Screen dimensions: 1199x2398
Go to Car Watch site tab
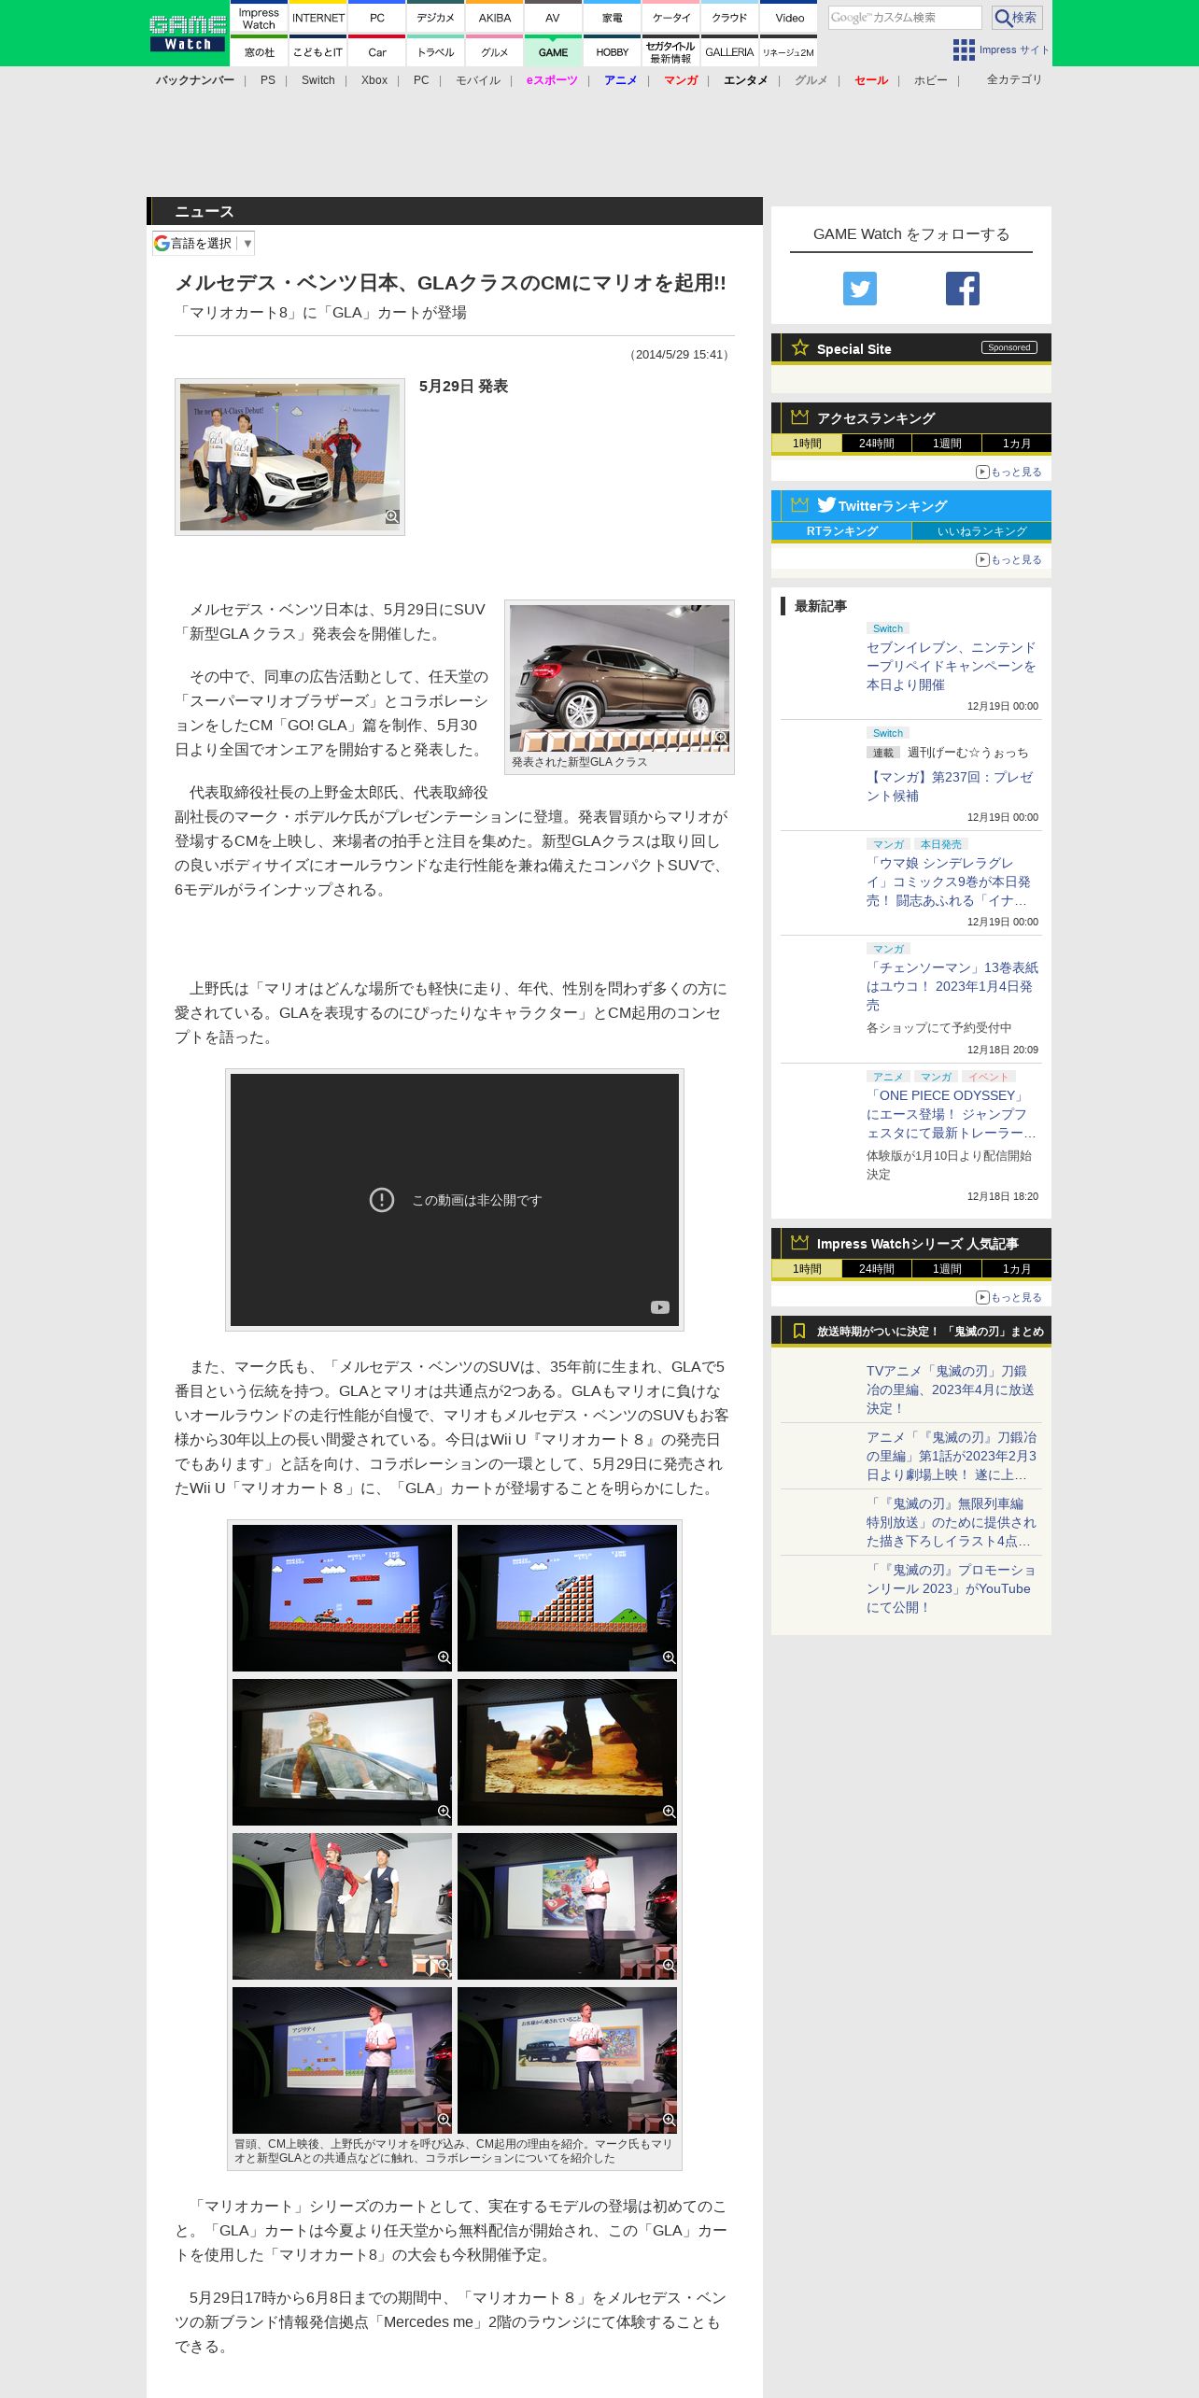(x=376, y=52)
